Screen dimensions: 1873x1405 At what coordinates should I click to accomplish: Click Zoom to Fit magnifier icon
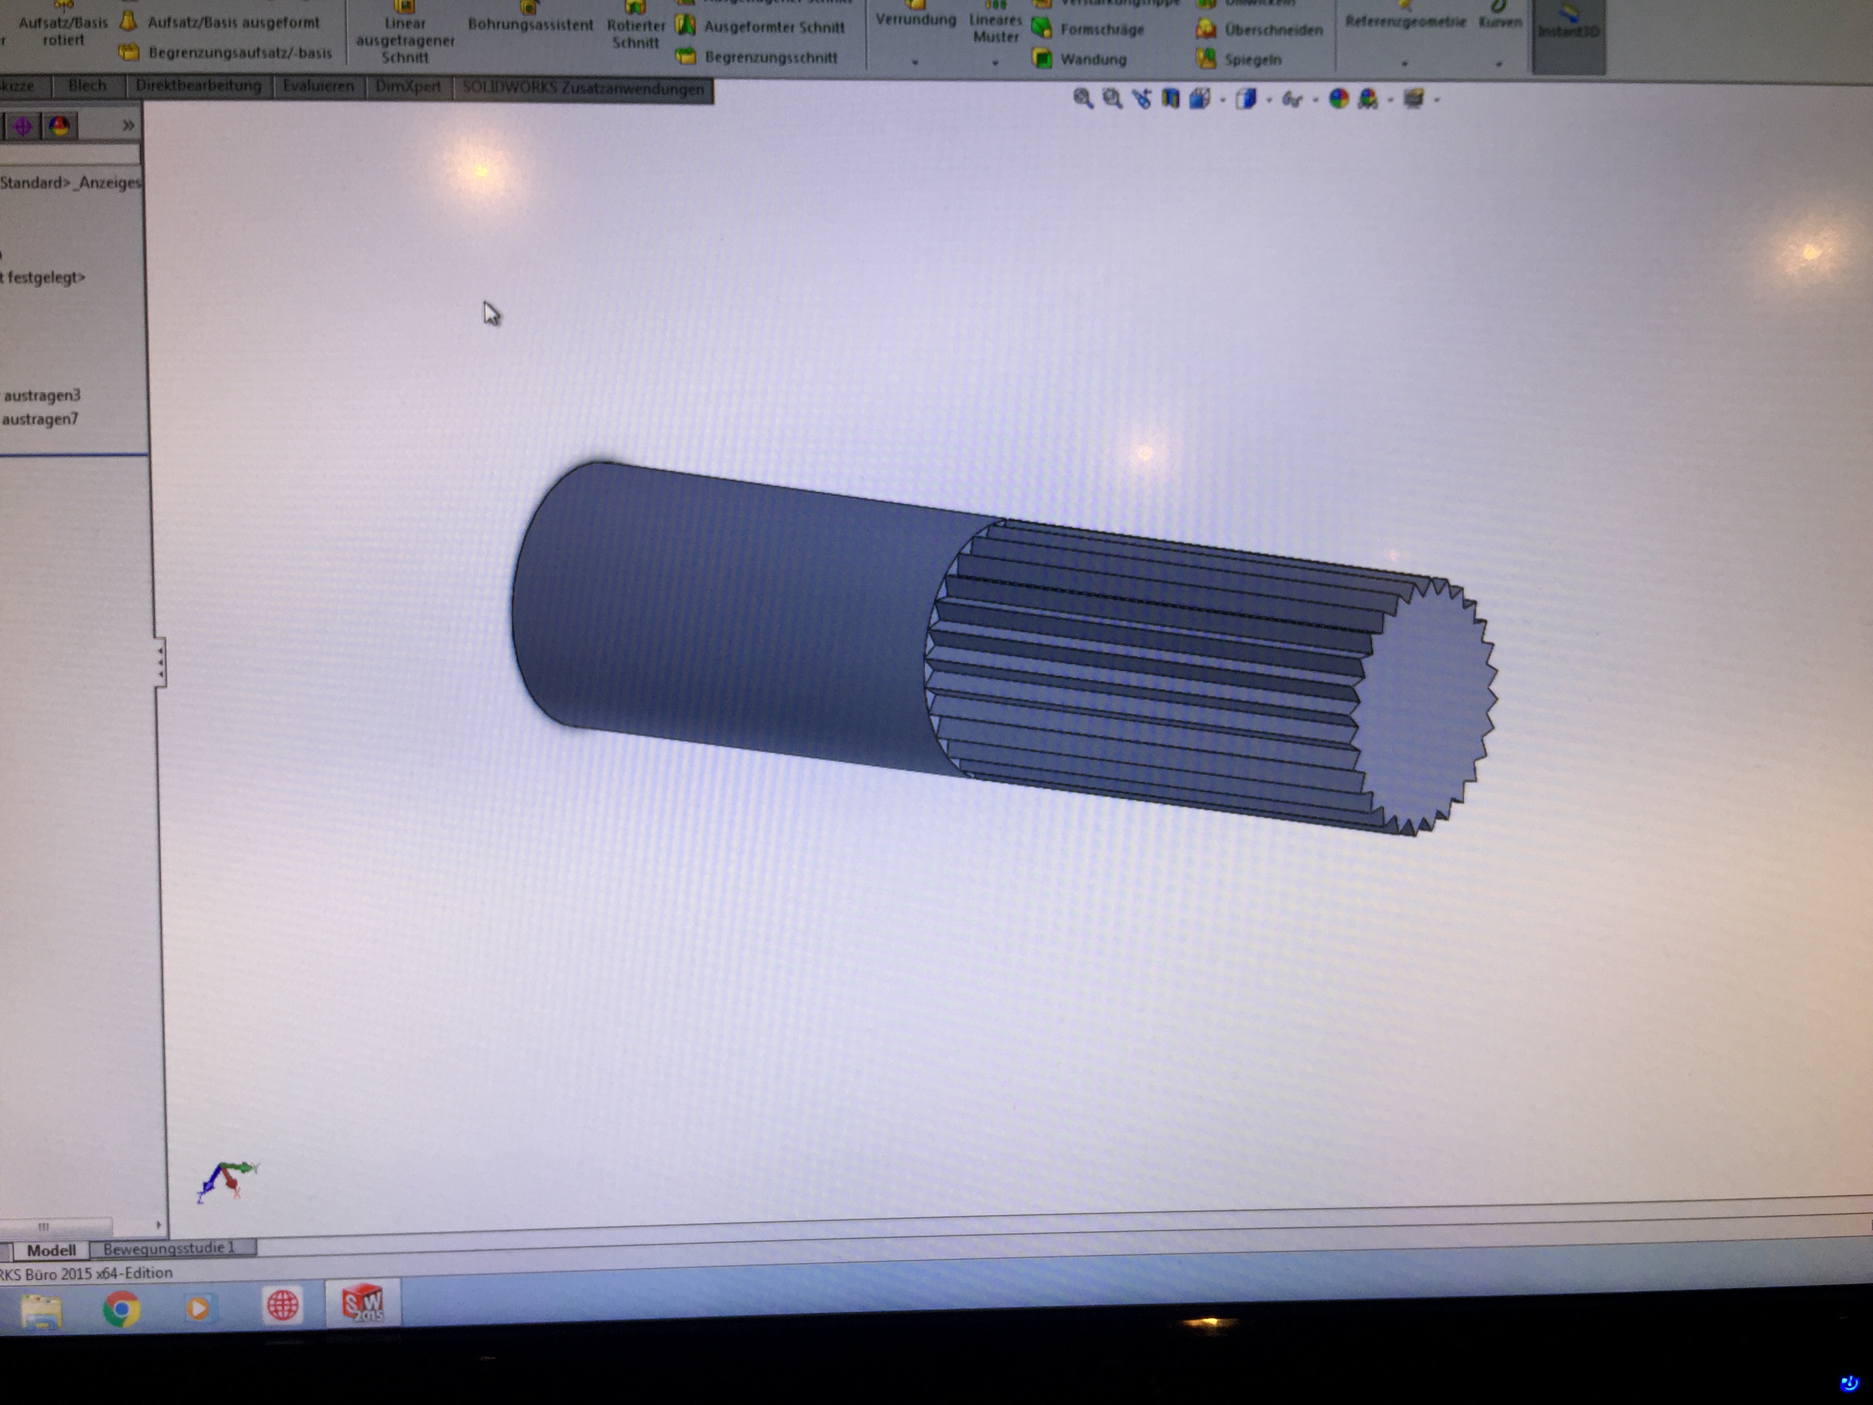click(x=1082, y=98)
